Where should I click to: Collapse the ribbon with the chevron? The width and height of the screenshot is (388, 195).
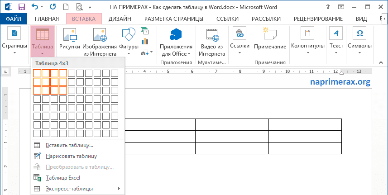[x=381, y=63]
